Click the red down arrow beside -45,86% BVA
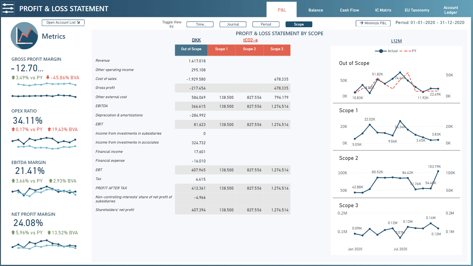Image resolution: width=473 pixels, height=266 pixels. point(48,77)
